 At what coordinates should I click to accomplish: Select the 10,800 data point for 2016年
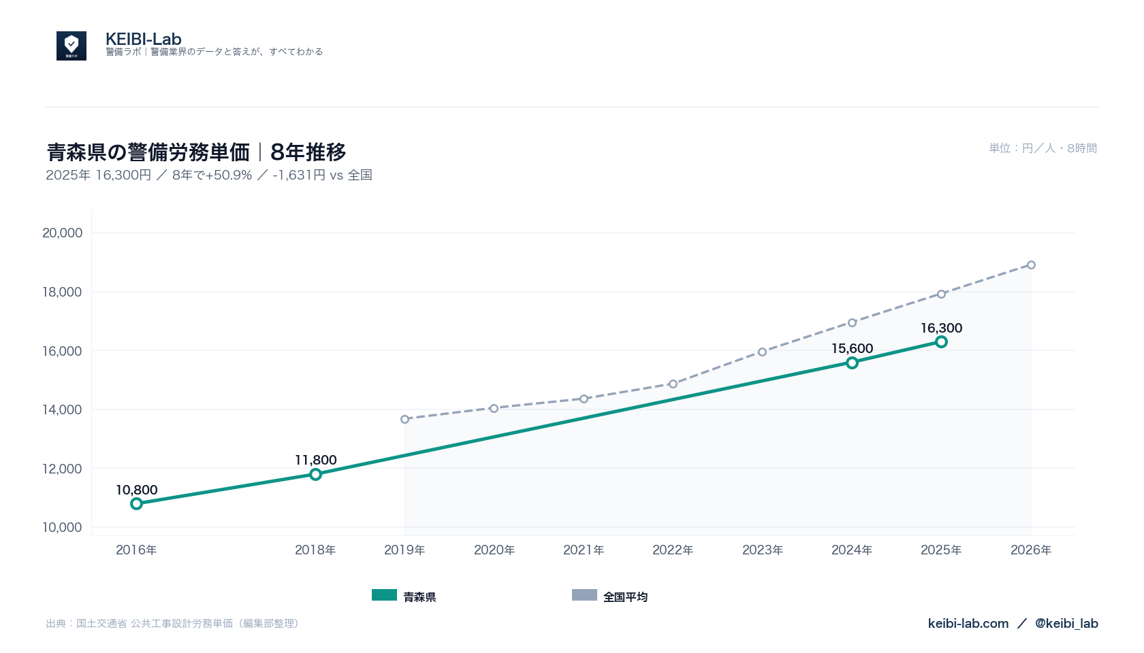[136, 503]
